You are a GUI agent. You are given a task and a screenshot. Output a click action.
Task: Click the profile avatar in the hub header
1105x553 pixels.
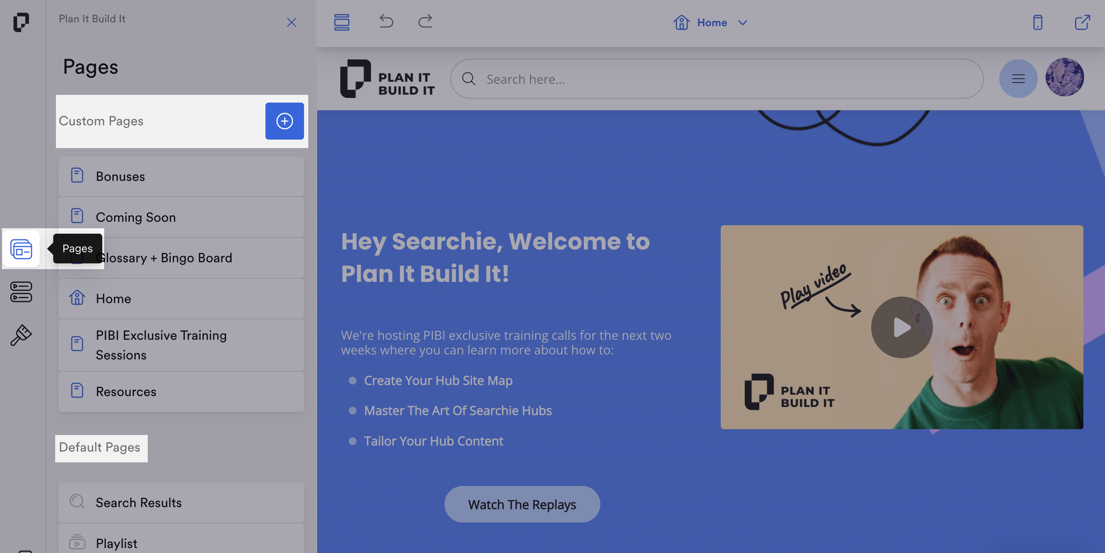point(1064,78)
